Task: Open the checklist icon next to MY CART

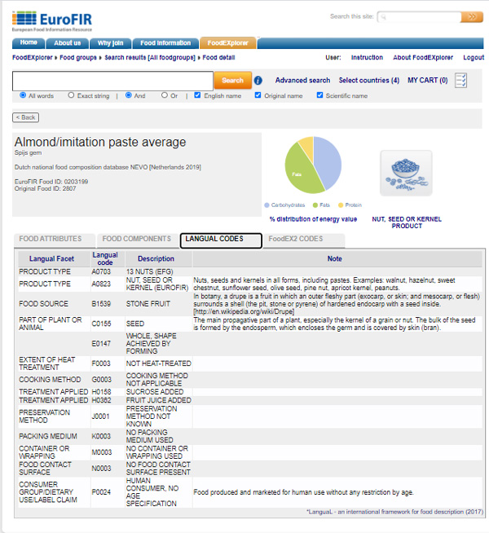Action: 461,80
